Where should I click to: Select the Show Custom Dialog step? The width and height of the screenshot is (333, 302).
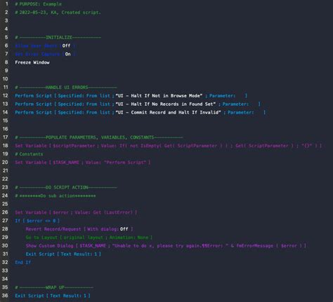click(x=166, y=246)
